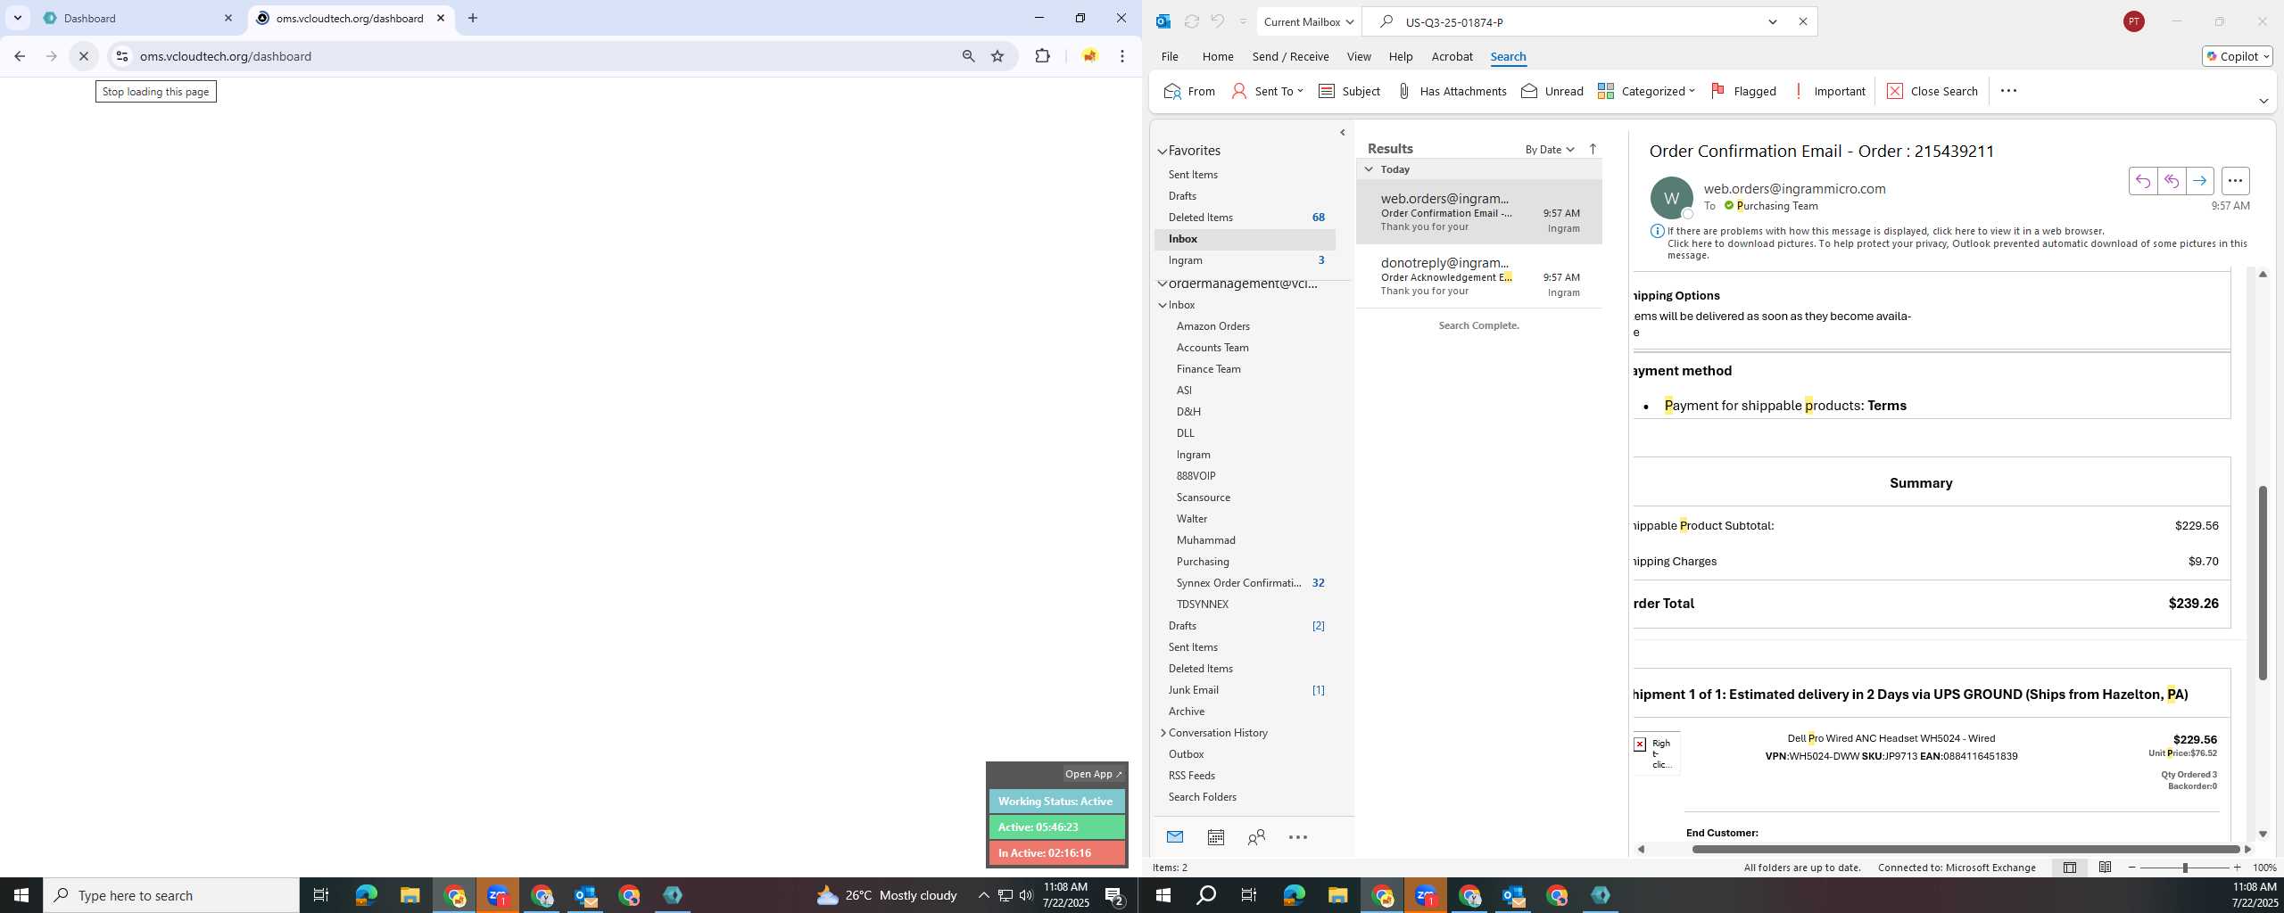Expand Conversation History folder
Image resolution: width=2284 pixels, height=913 pixels.
tap(1163, 733)
